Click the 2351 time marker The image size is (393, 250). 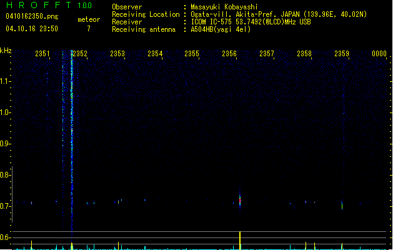point(42,54)
